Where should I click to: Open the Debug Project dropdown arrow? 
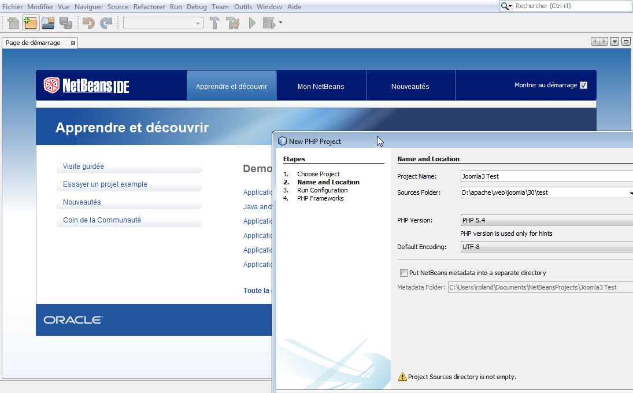(x=280, y=23)
